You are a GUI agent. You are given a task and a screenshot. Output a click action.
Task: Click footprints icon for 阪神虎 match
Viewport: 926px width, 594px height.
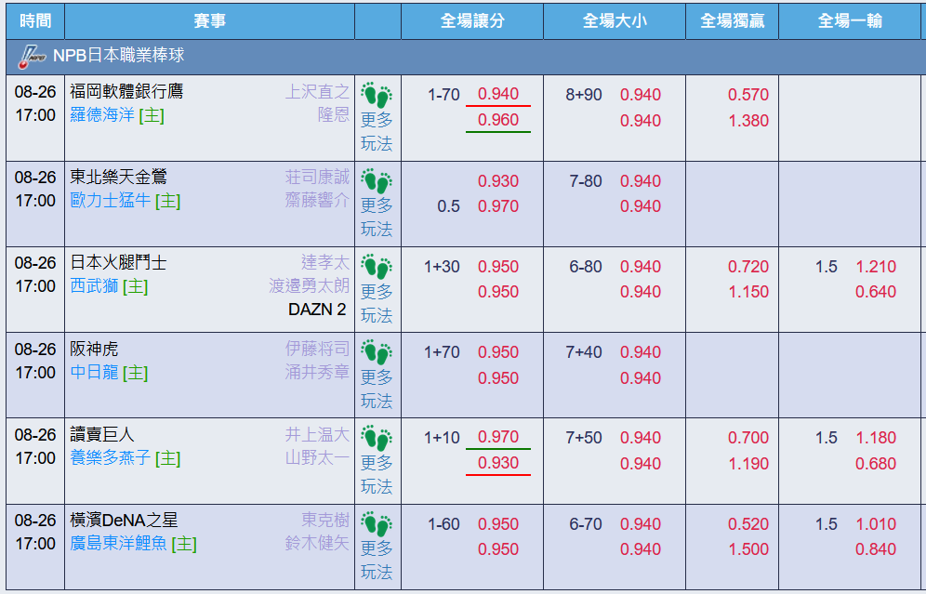pos(377,352)
